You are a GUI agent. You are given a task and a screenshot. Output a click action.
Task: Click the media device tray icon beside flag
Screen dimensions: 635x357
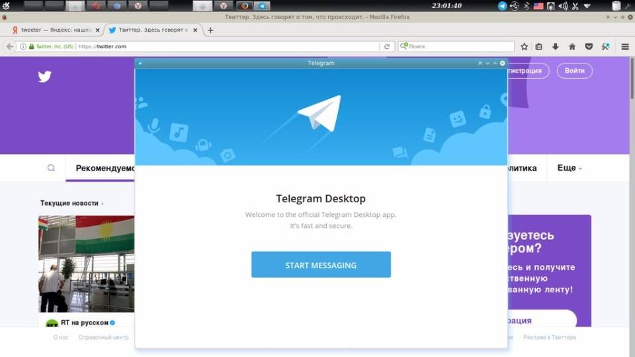pyautogui.click(x=550, y=6)
